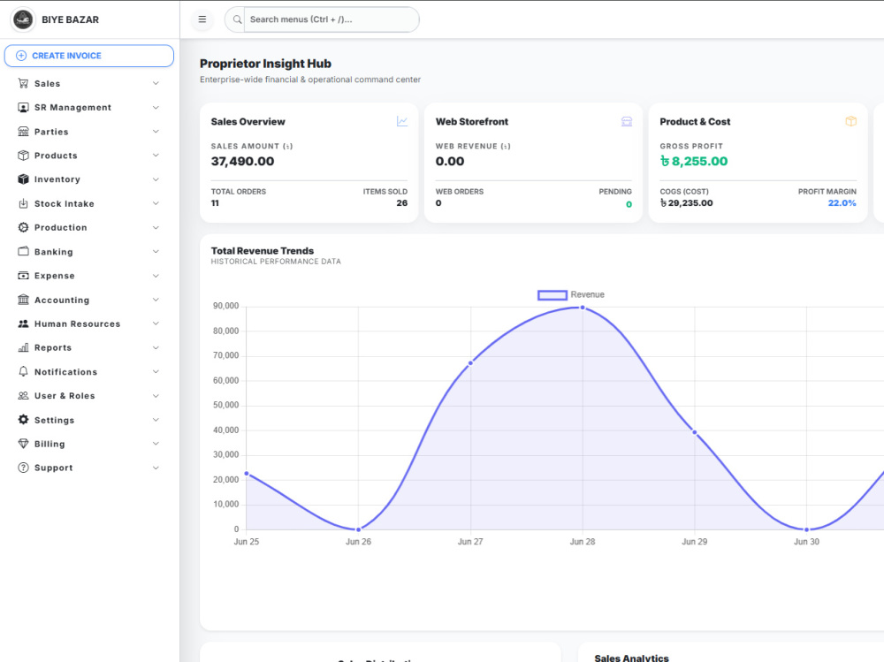Click the Create Invoice button
Screen dimensions: 884x662
click(89, 56)
